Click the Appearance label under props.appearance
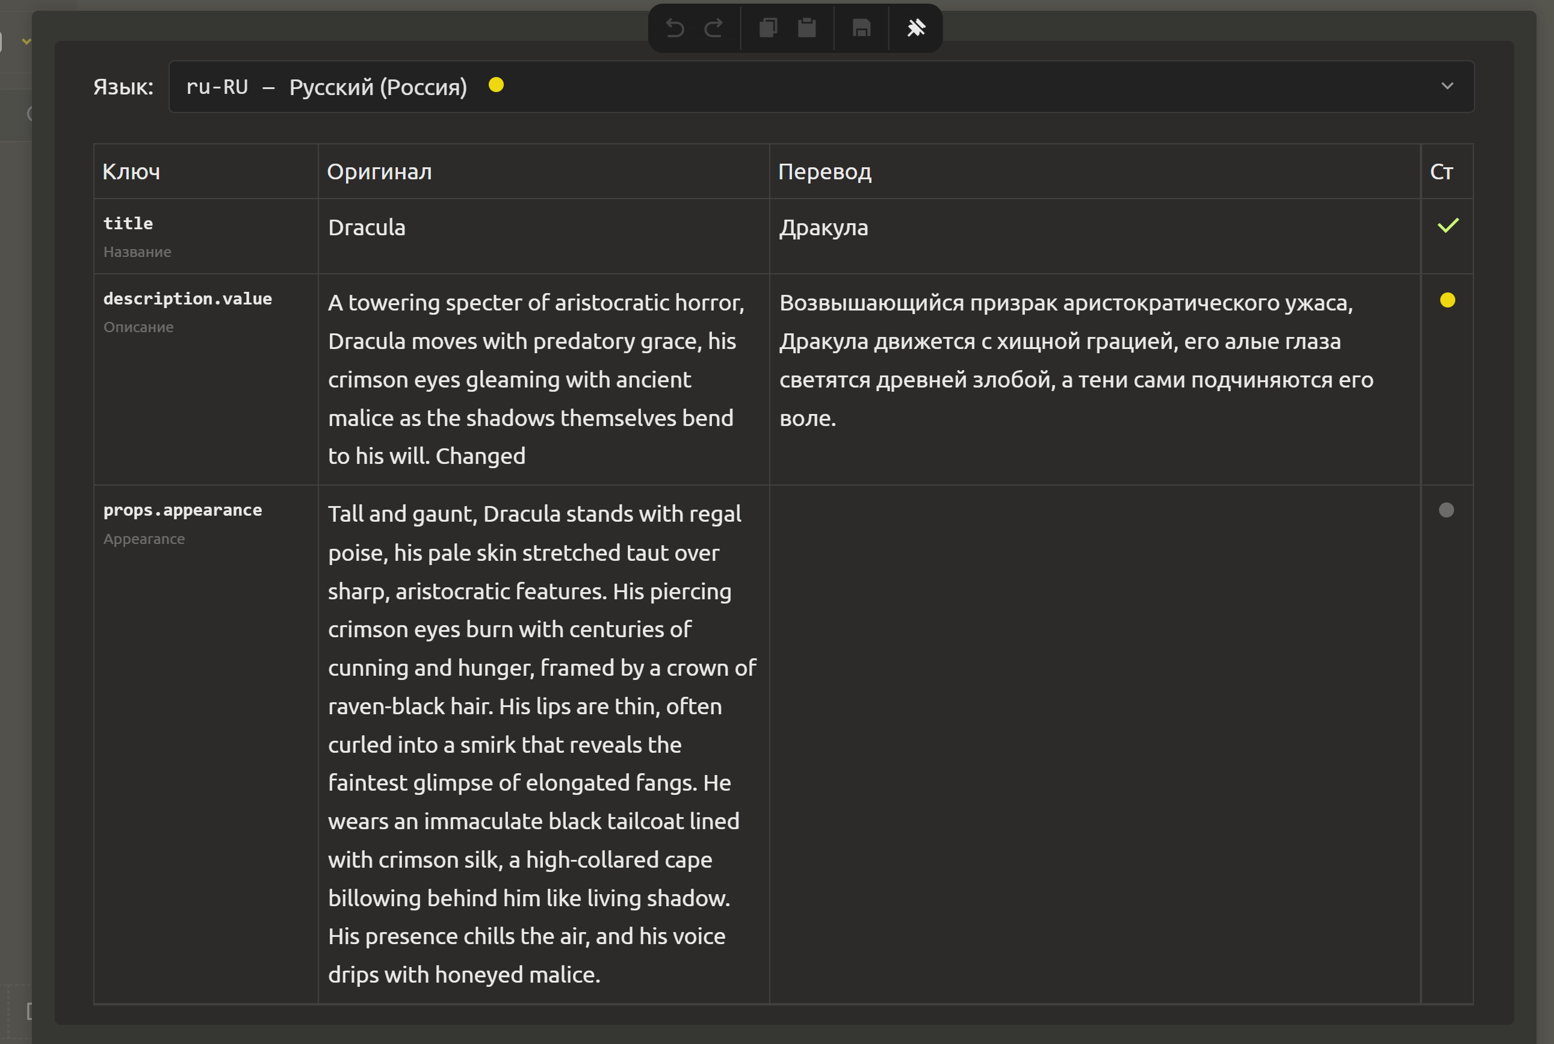Viewport: 1554px width, 1044px height. coord(144,539)
